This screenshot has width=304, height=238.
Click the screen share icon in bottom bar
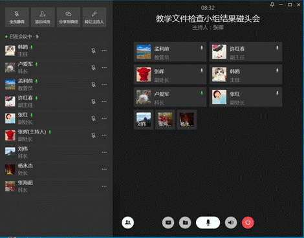click(x=168, y=223)
